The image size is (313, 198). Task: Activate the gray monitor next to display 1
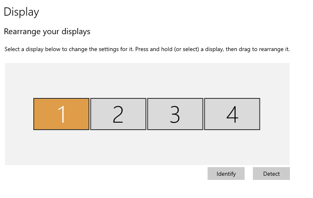click(x=118, y=114)
